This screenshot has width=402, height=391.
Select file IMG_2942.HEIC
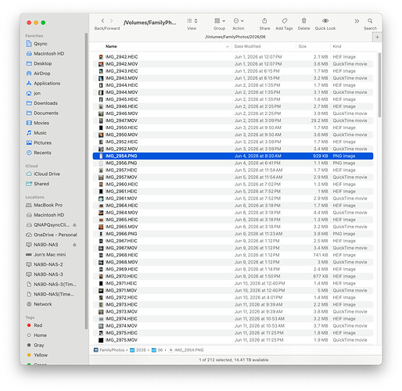[x=233, y=57]
